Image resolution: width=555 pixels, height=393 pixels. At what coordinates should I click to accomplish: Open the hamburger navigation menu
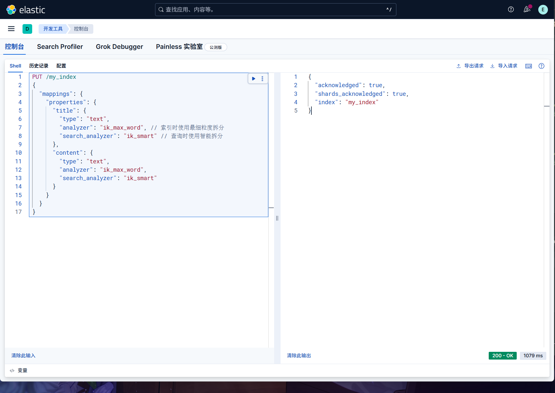point(11,29)
